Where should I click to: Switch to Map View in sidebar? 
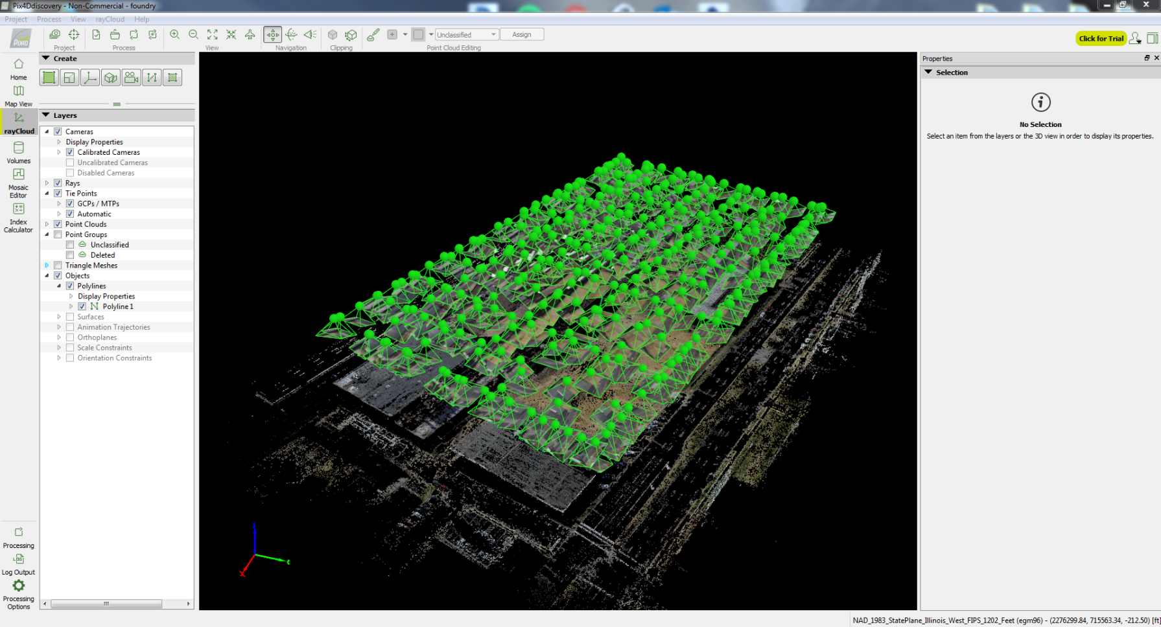coord(19,96)
